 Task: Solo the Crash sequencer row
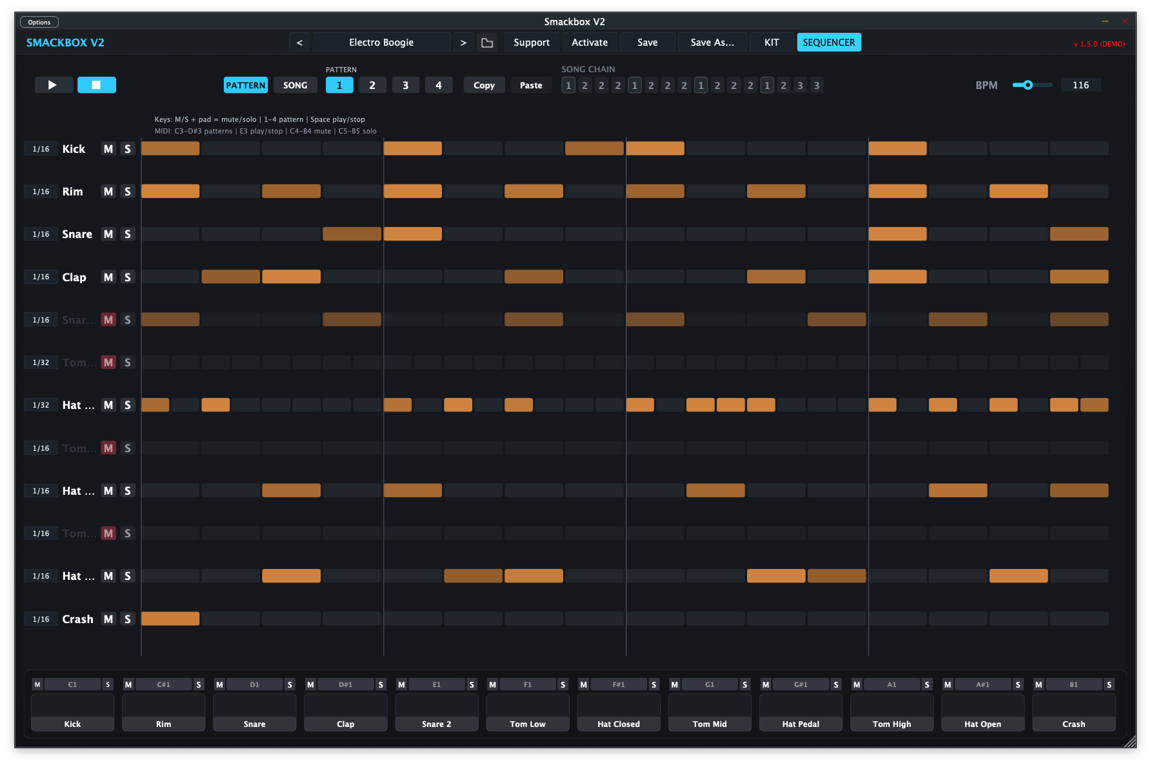pos(128,619)
